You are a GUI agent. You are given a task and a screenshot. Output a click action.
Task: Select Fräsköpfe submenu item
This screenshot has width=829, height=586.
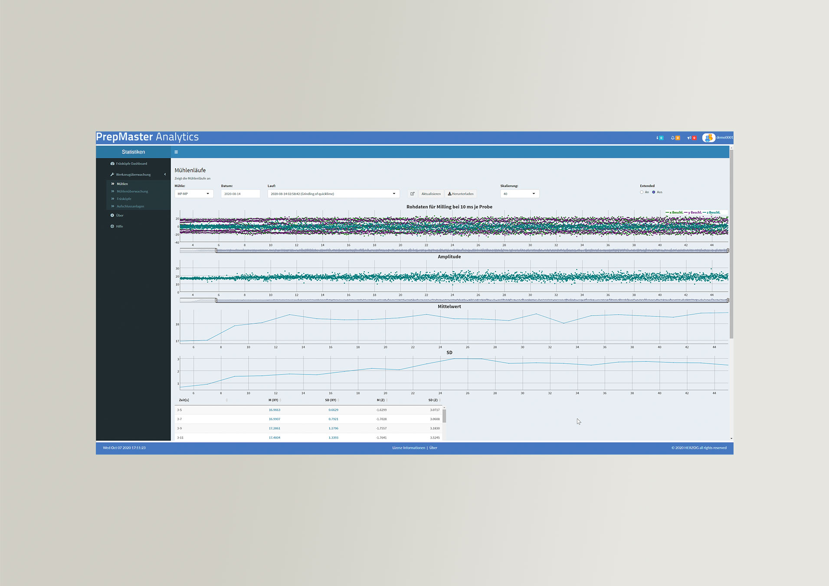point(124,199)
